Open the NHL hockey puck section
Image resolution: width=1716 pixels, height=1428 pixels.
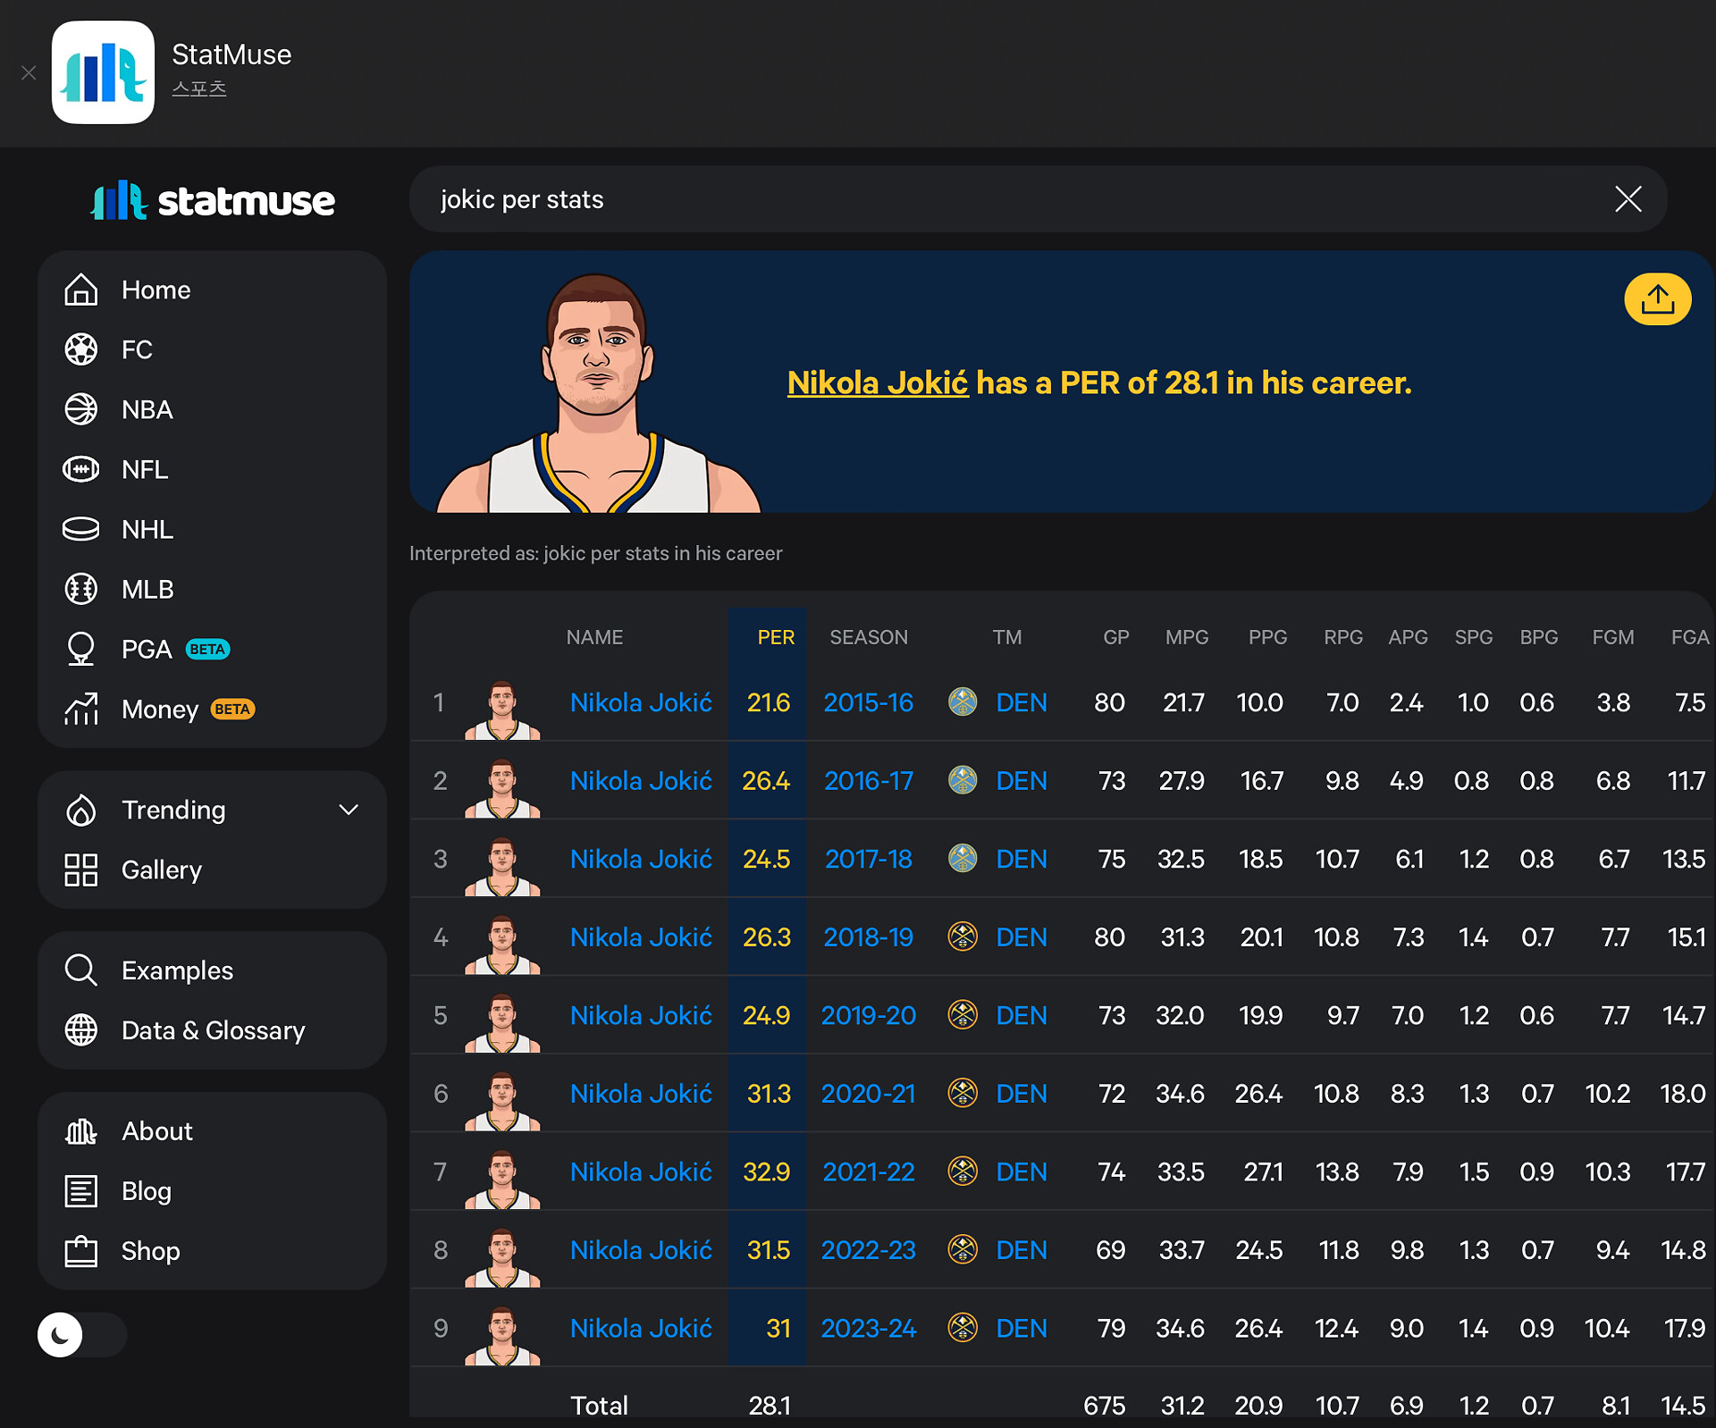(81, 529)
